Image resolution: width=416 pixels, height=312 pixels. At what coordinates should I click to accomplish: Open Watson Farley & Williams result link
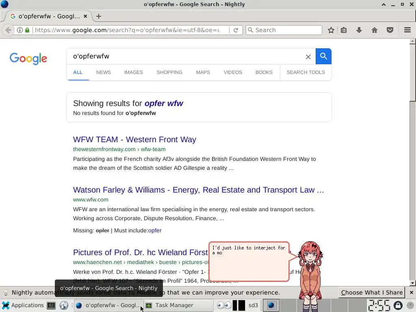coord(198,190)
